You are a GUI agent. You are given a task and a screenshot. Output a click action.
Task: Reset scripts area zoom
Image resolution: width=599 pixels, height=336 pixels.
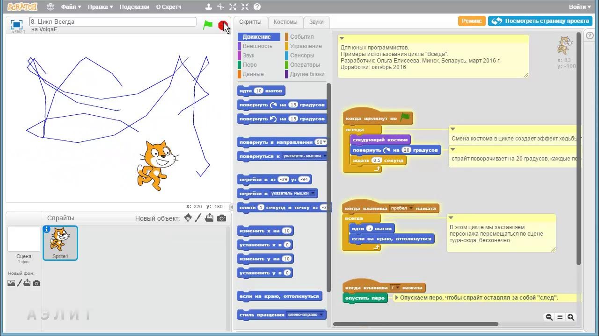pos(560,317)
